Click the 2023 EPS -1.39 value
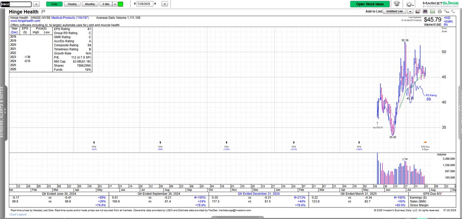This screenshot has width=462, height=219. coord(27,56)
